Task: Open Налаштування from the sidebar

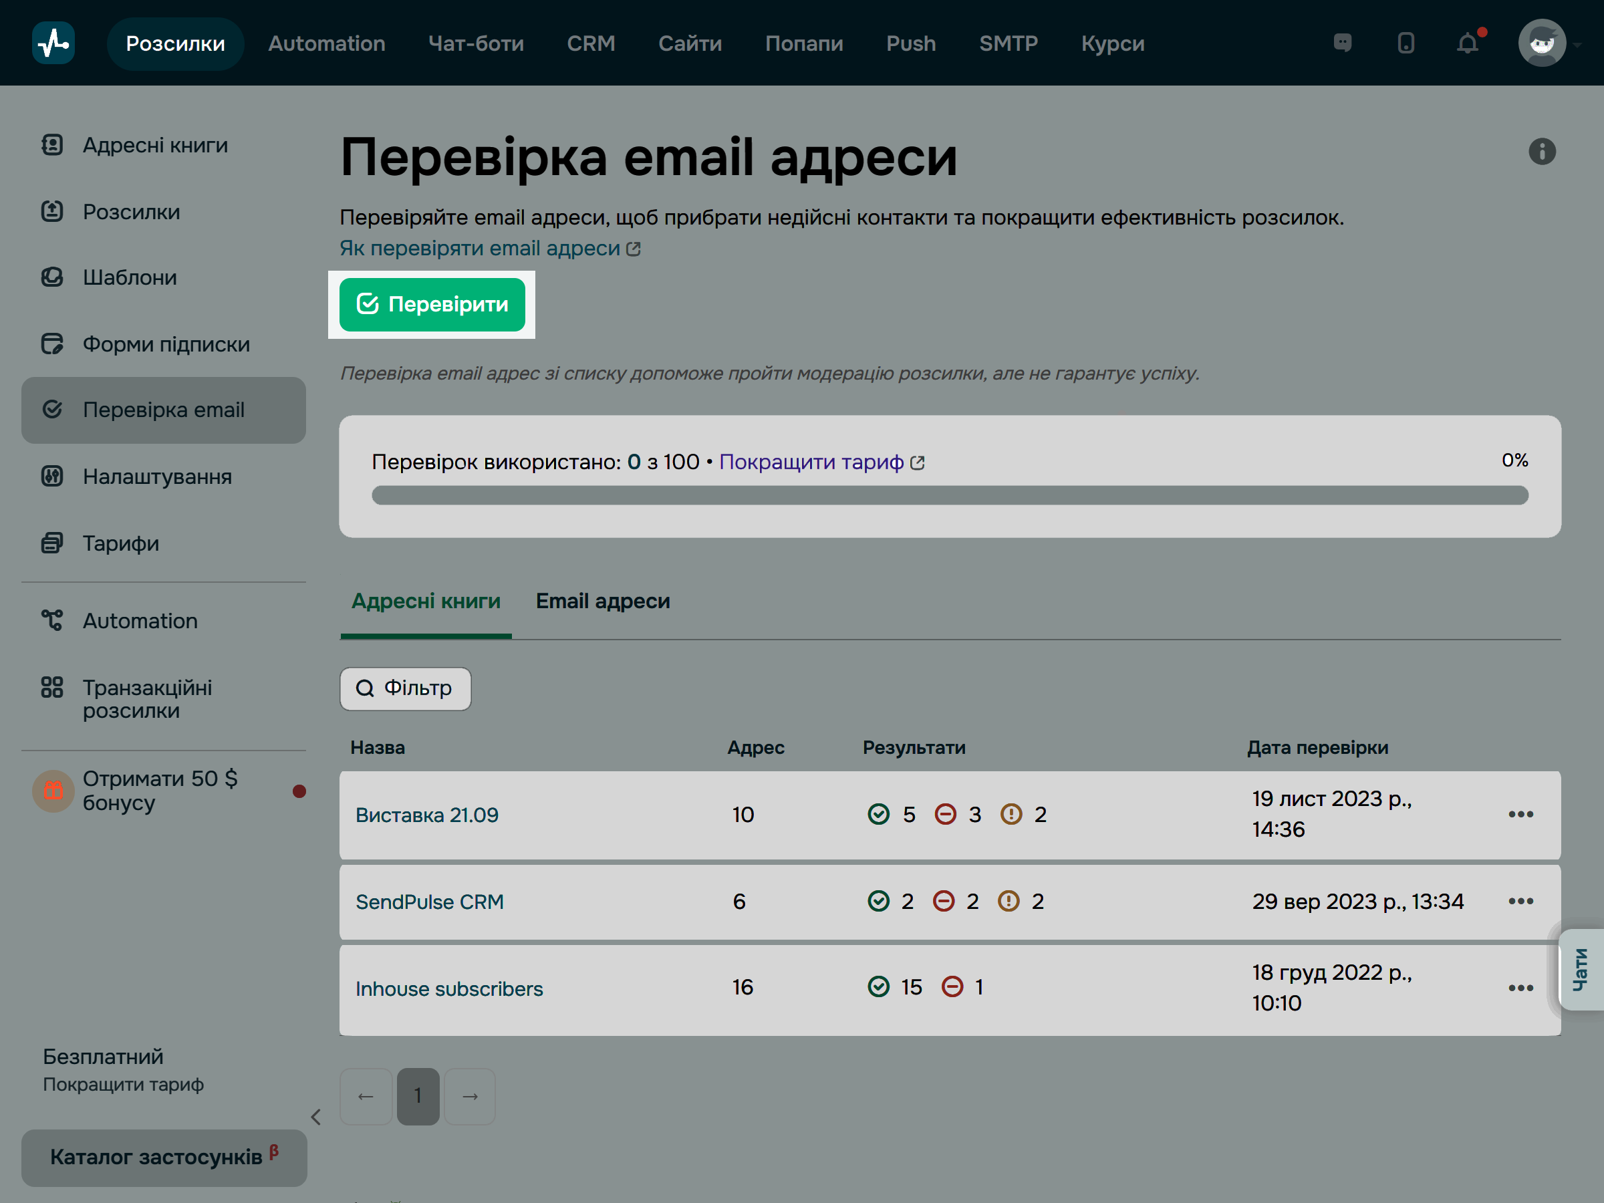Action: coord(157,477)
